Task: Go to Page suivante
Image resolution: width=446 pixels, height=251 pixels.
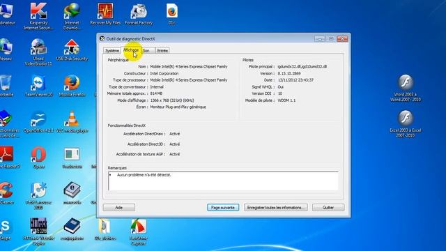Action: tap(223, 208)
